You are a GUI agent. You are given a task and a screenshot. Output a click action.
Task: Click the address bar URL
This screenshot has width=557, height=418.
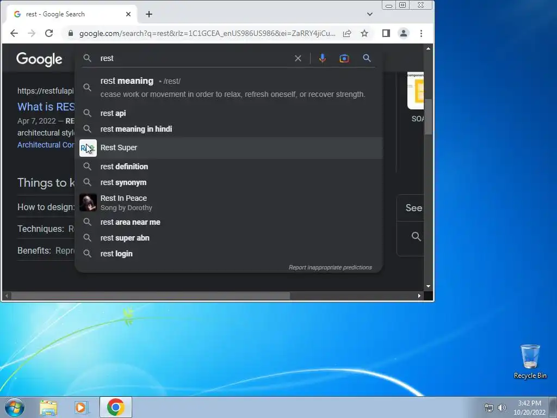click(x=207, y=33)
